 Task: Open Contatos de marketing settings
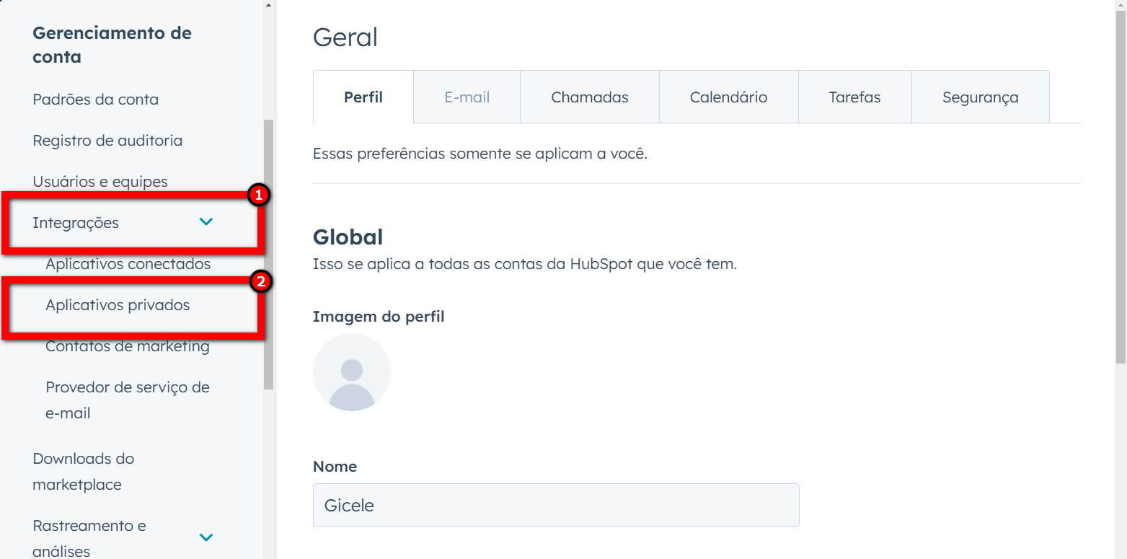(127, 345)
